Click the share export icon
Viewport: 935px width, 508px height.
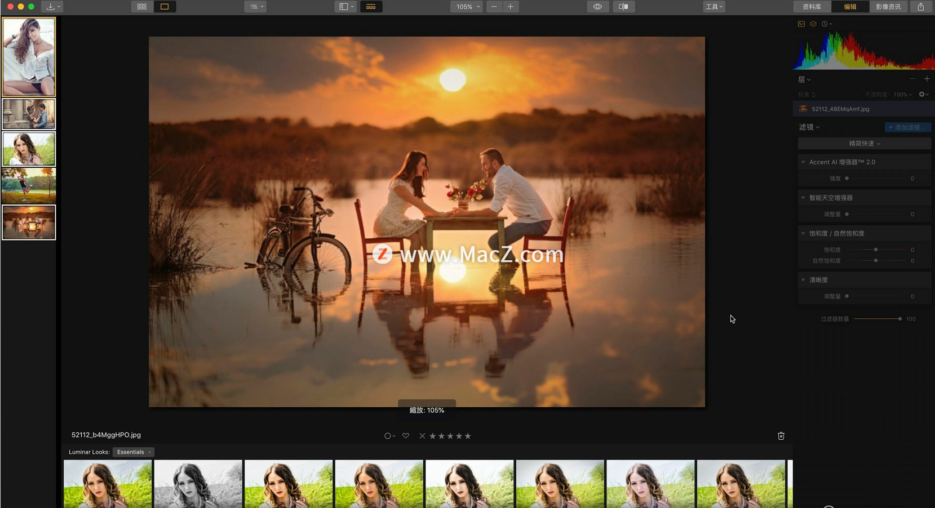[921, 7]
